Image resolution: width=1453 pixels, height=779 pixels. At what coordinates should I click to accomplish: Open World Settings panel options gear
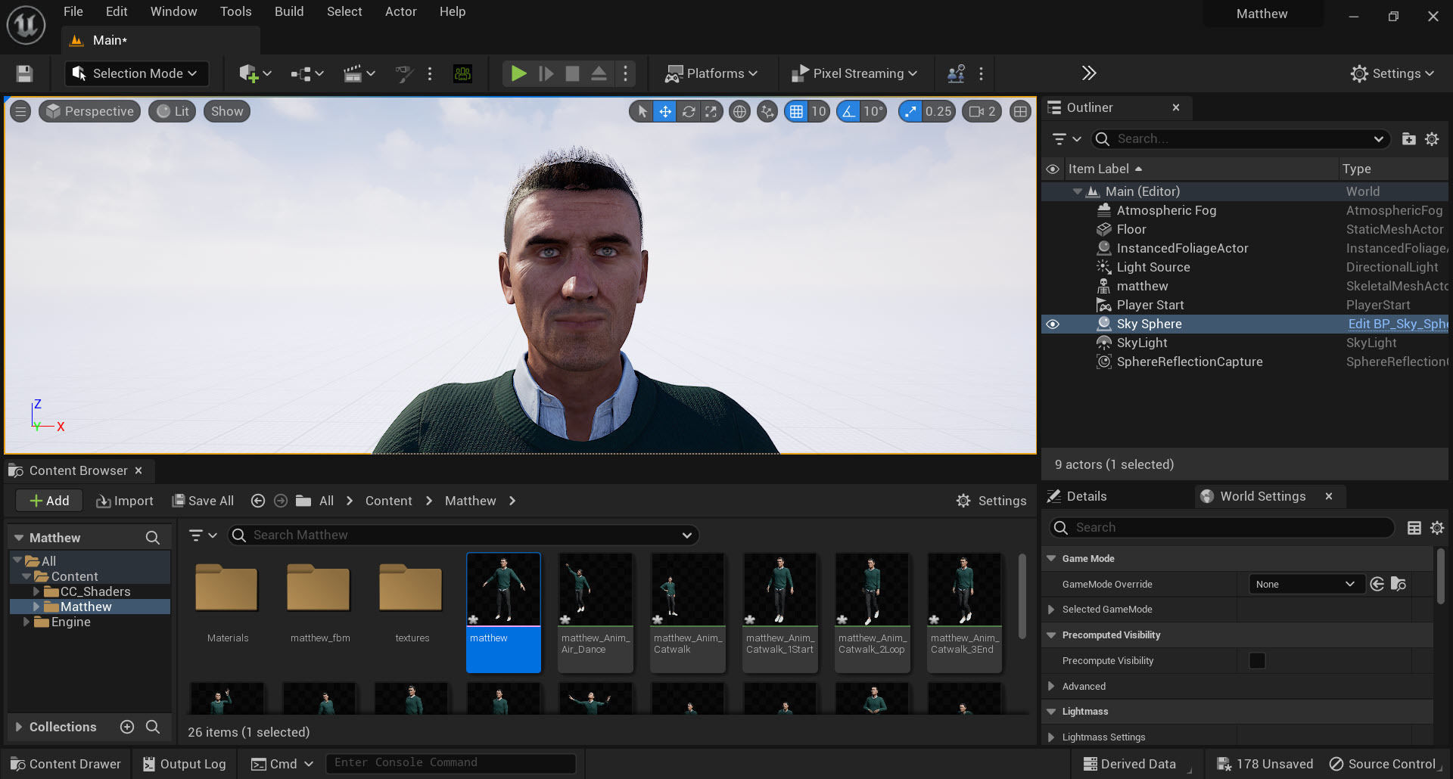click(x=1437, y=528)
